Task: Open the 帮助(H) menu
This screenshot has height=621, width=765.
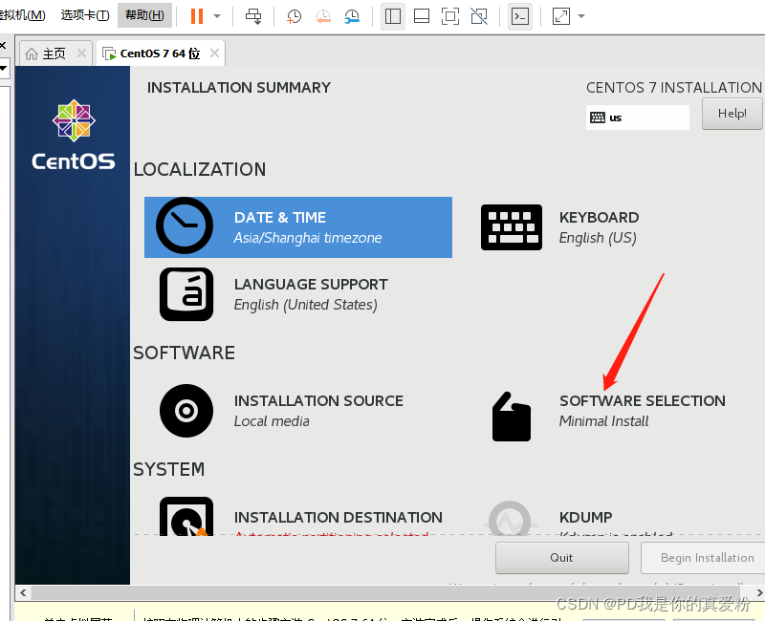Action: coord(144,15)
